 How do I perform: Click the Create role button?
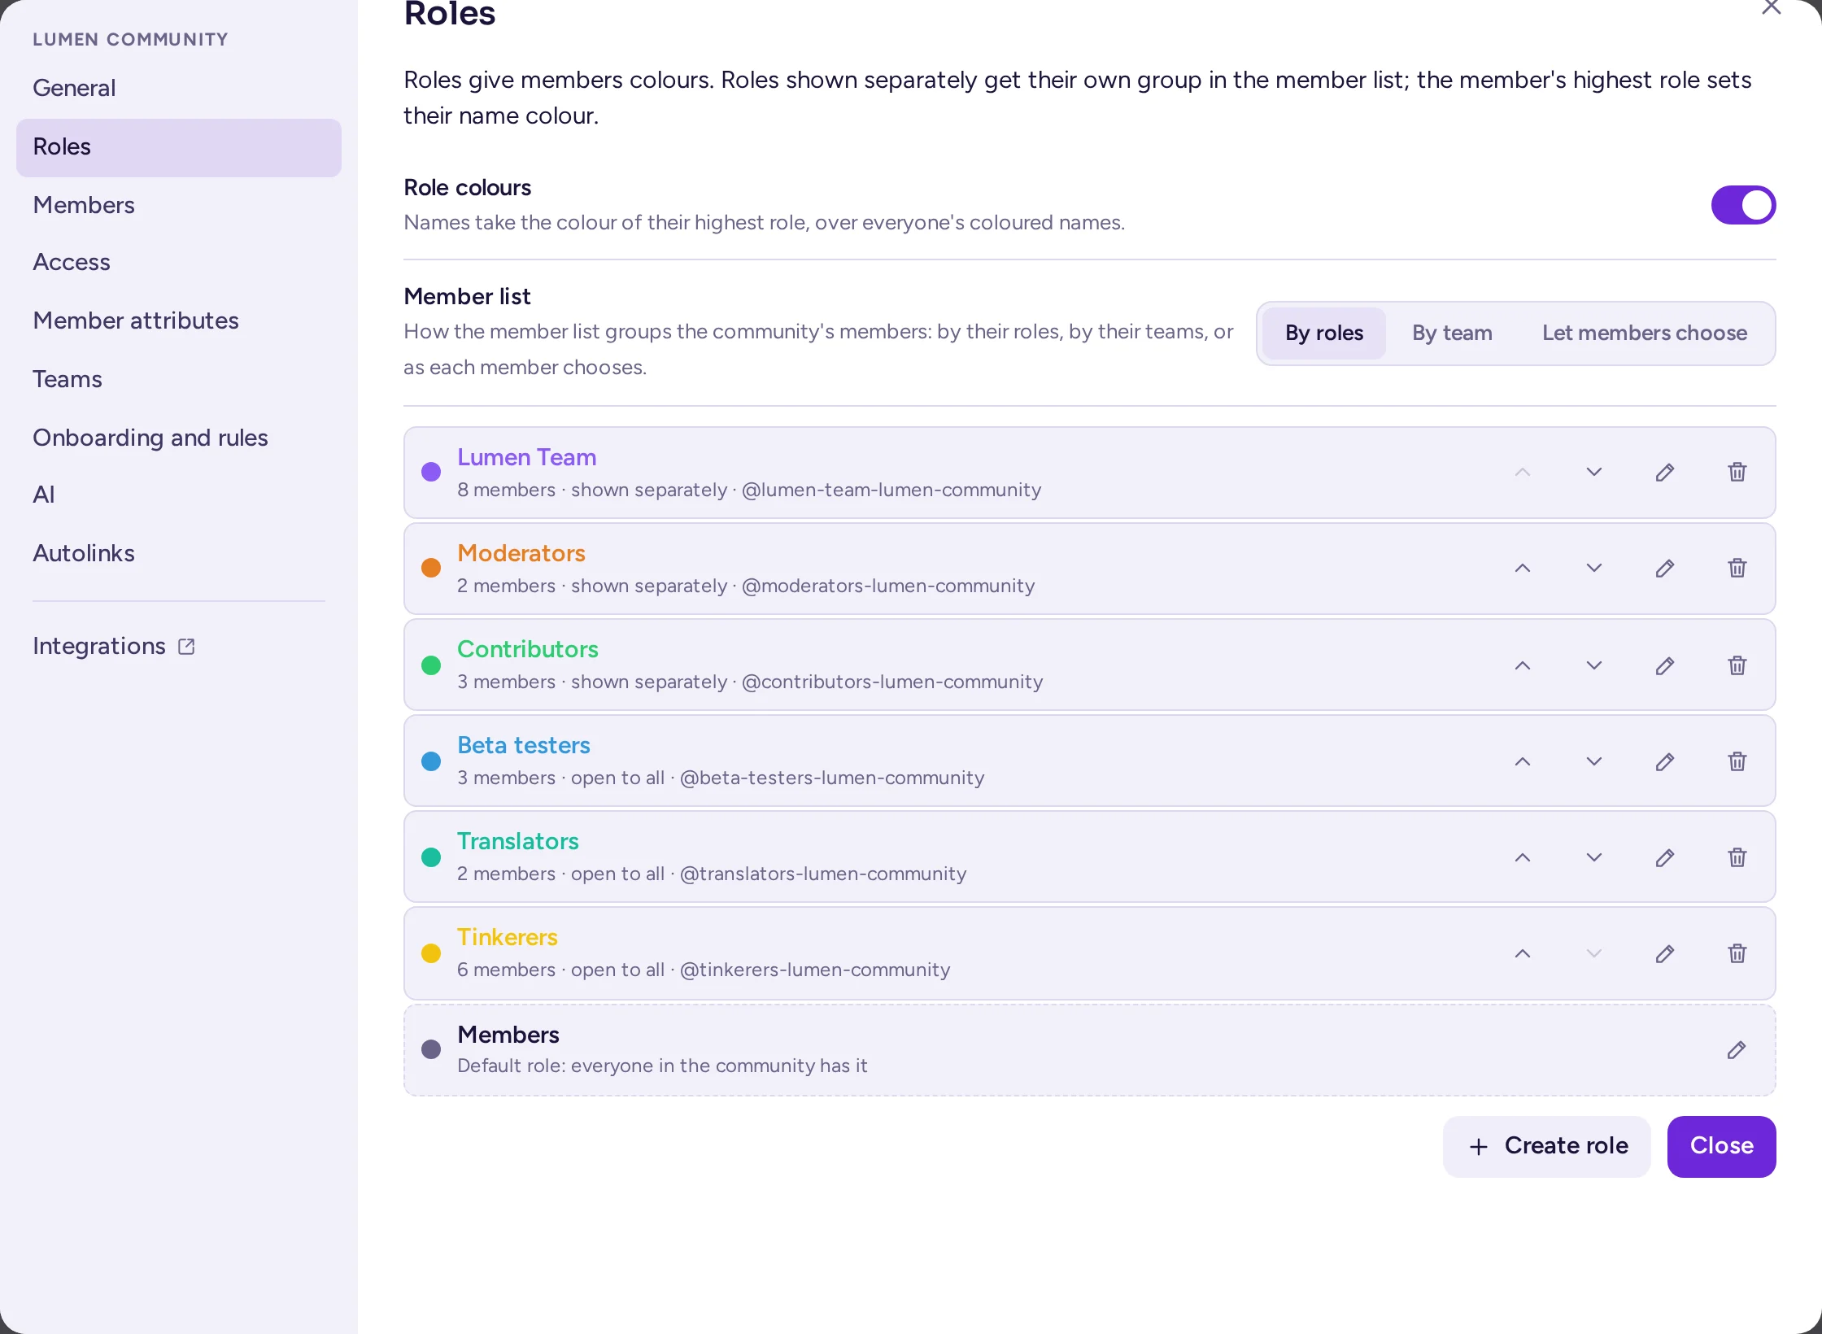pyautogui.click(x=1546, y=1146)
